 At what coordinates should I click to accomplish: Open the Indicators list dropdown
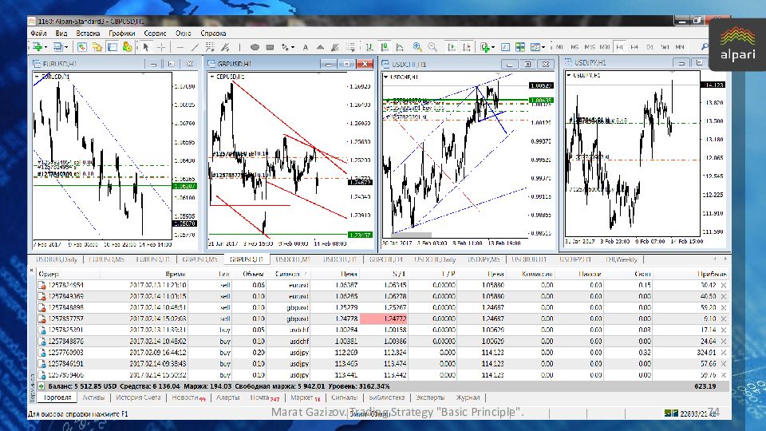tap(494, 47)
